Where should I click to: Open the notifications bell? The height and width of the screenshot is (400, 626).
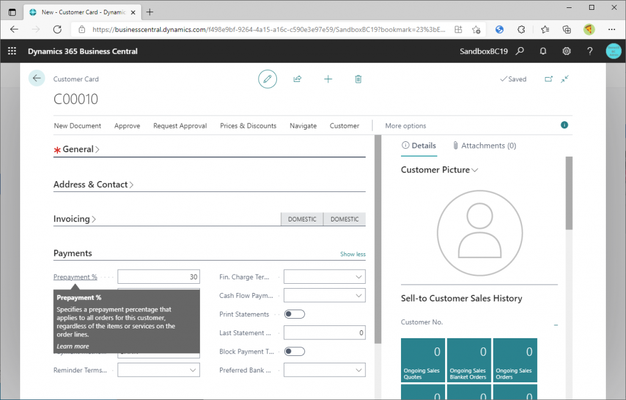543,51
